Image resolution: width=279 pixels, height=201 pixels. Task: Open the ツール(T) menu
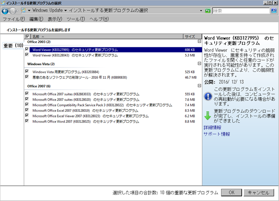tap(75, 19)
